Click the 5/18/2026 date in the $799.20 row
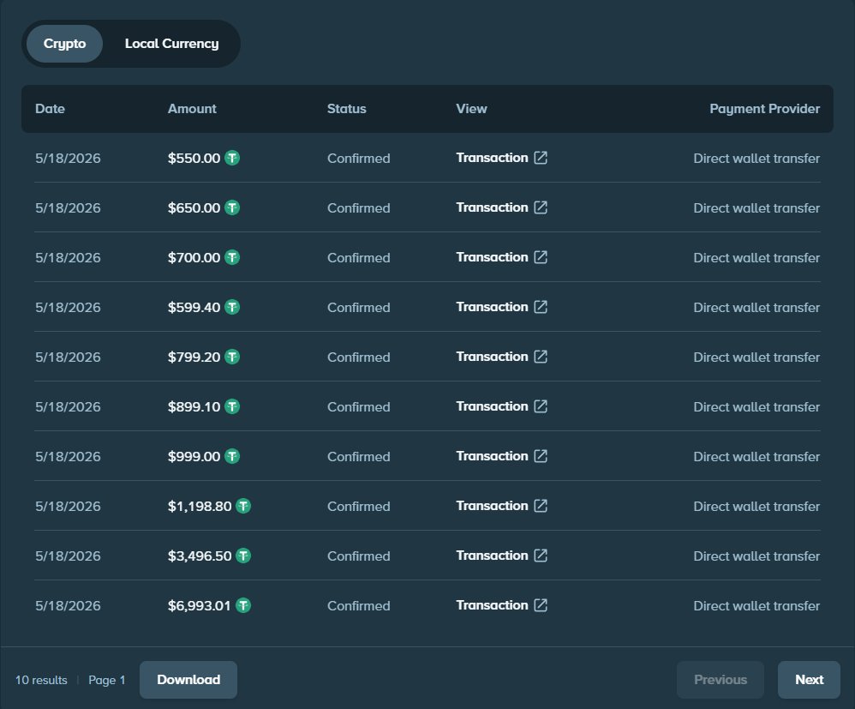 click(x=69, y=357)
